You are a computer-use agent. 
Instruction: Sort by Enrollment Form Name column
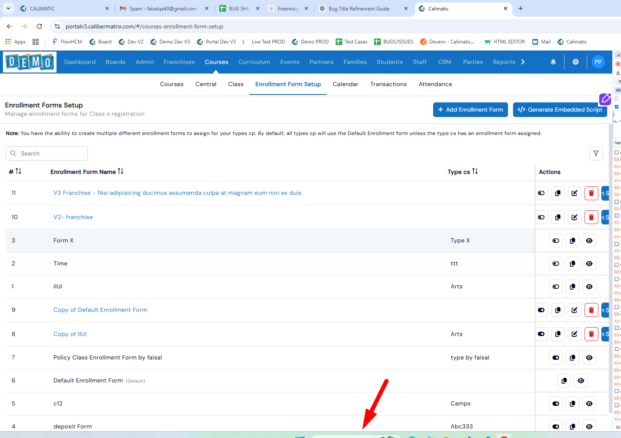[121, 171]
